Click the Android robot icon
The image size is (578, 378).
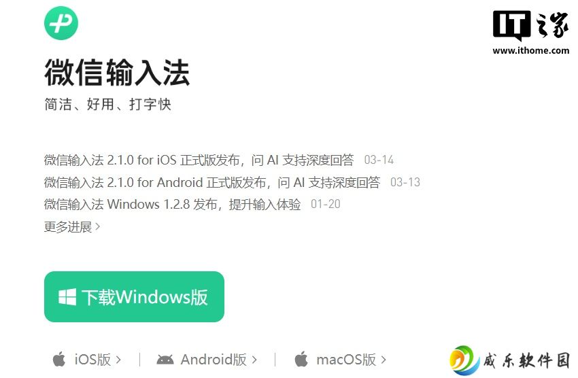pos(165,360)
